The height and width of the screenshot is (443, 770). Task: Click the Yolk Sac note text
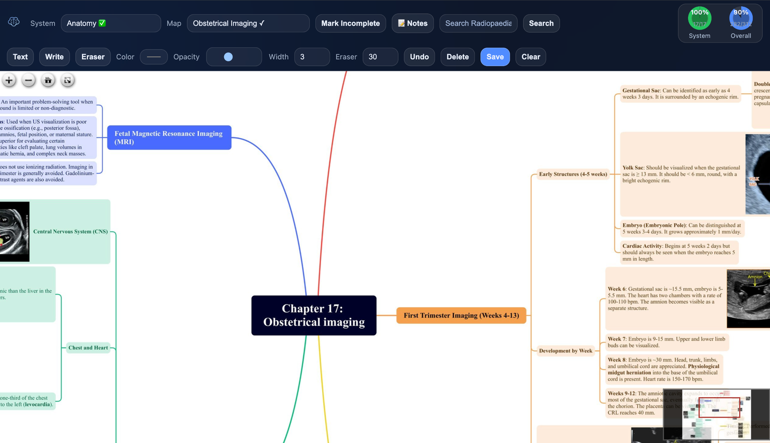tap(681, 174)
